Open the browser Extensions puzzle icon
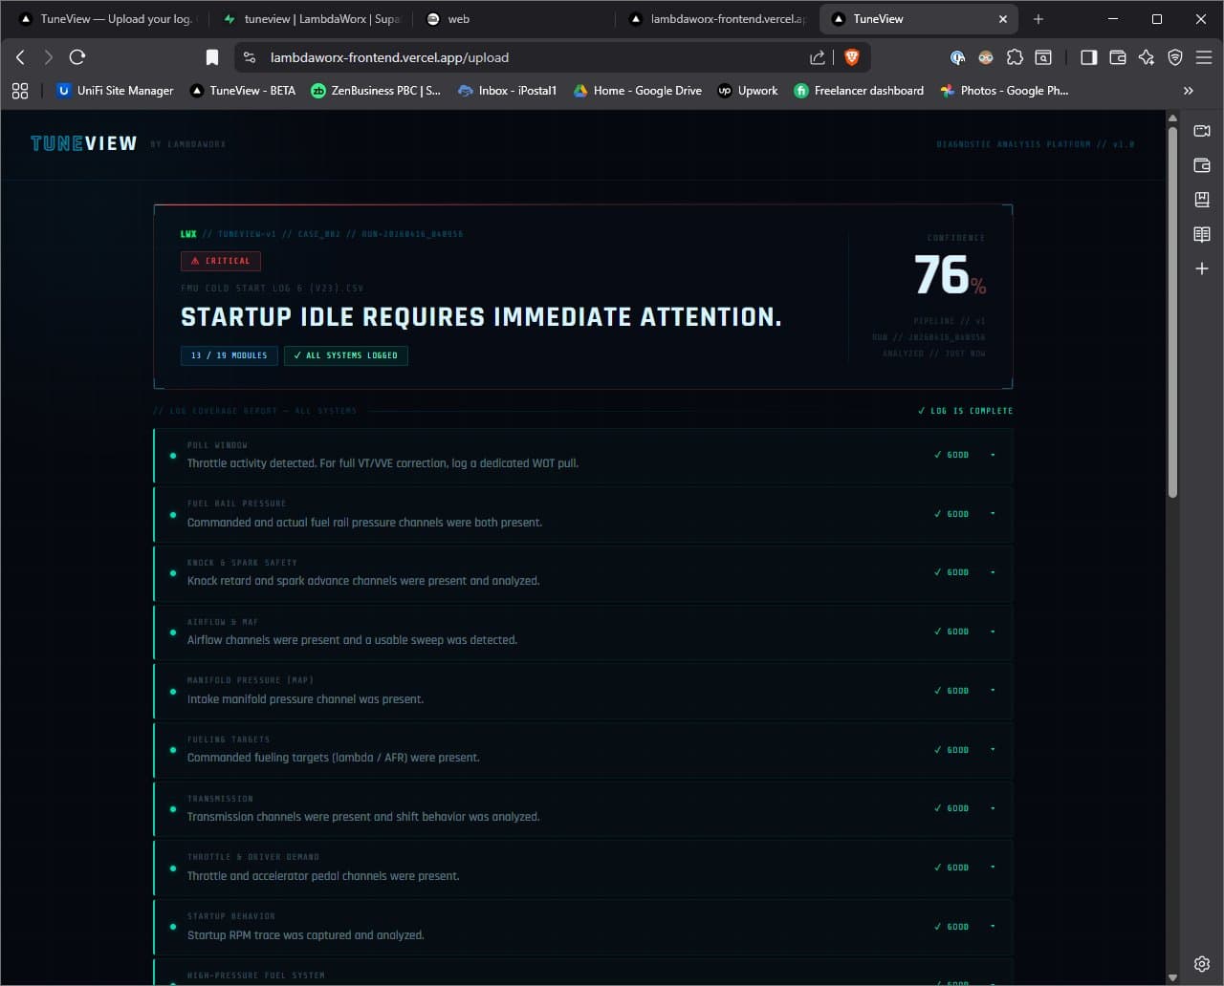1224x986 pixels. pyautogui.click(x=1015, y=57)
